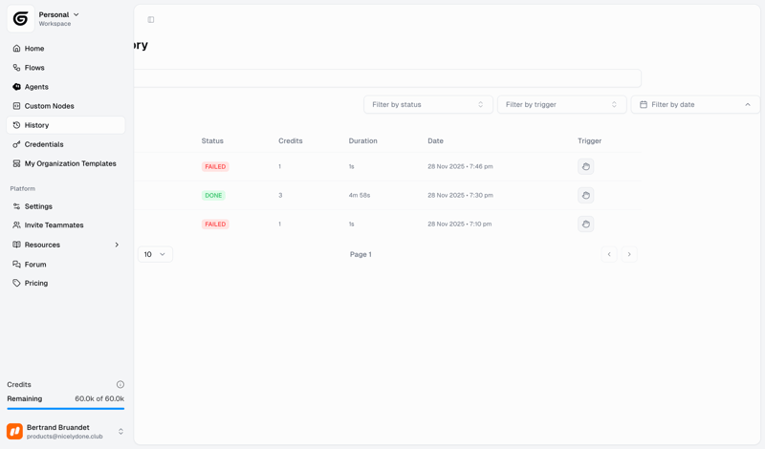Click the History clock icon
The image size is (765, 449).
pos(16,125)
